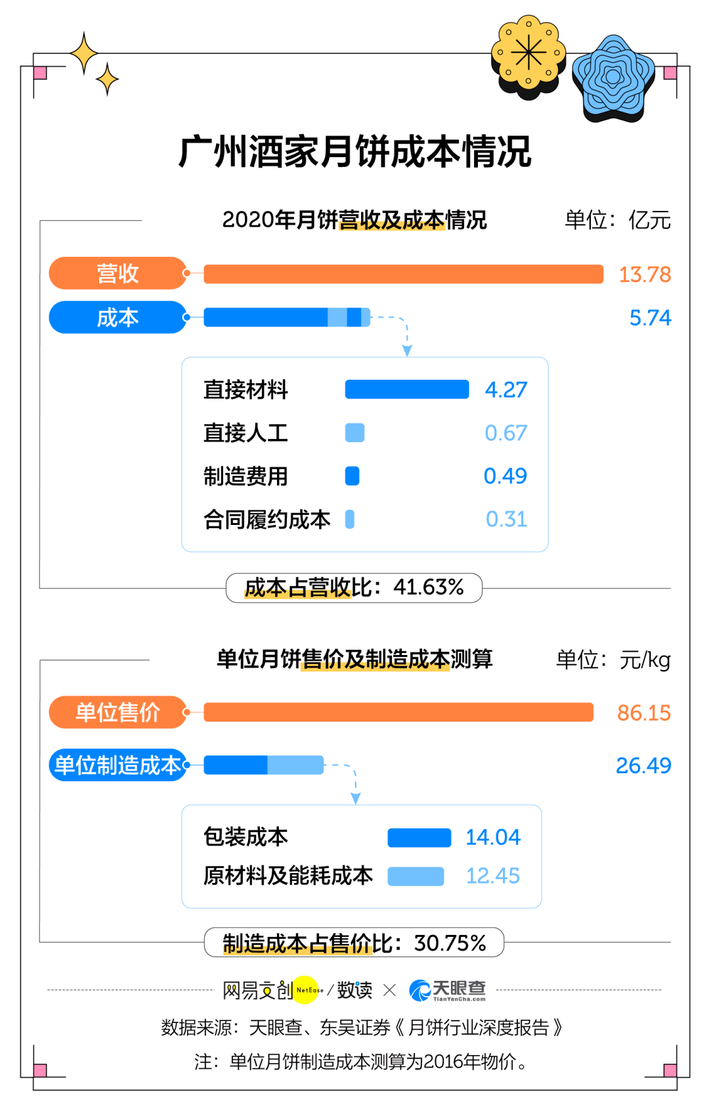Click the 成本占营收比 41.63% badge
This screenshot has height=1109, width=709.
pos(354,587)
